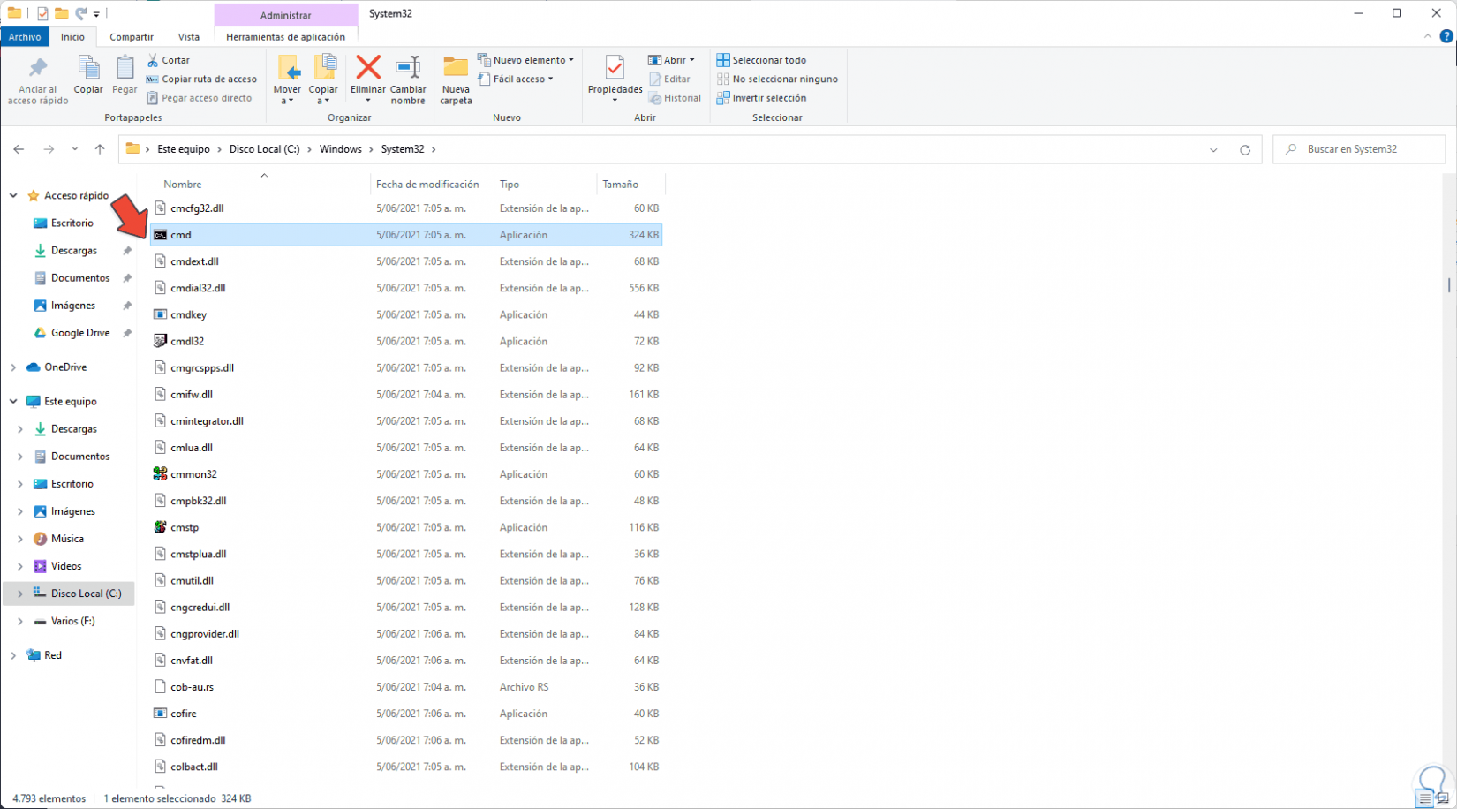
Task: Switch to the Inicio ribbon tab
Action: pyautogui.click(x=72, y=37)
